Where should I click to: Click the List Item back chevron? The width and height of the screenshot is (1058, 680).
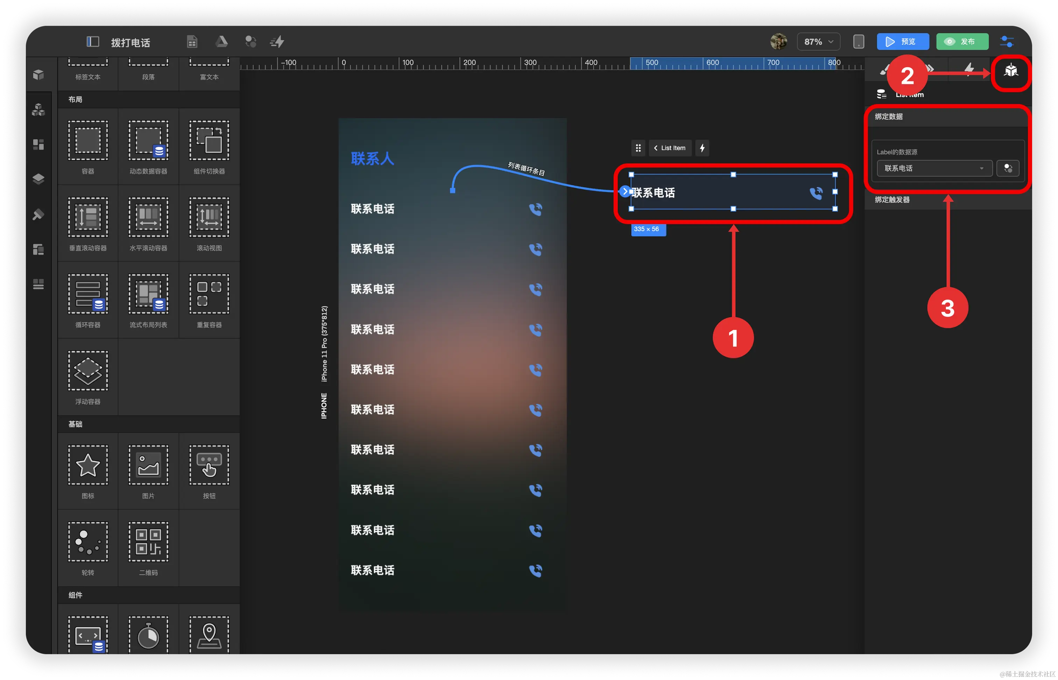pyautogui.click(x=656, y=148)
